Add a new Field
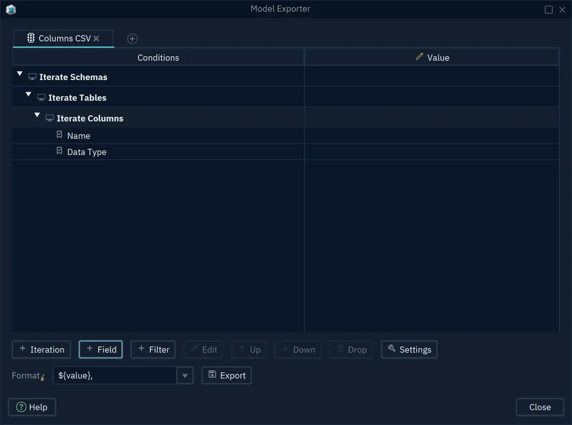The width and height of the screenshot is (572, 425). (101, 349)
